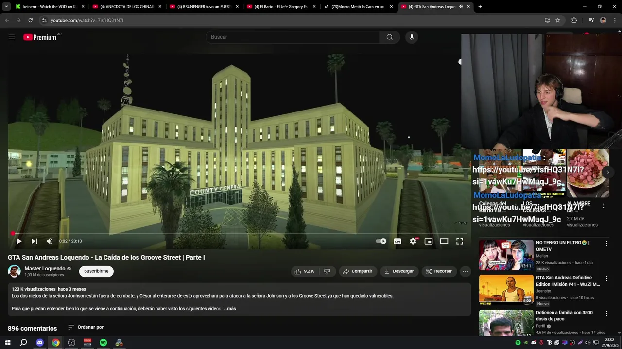Open Spotify from the taskbar
The height and width of the screenshot is (349, 622).
click(x=103, y=343)
